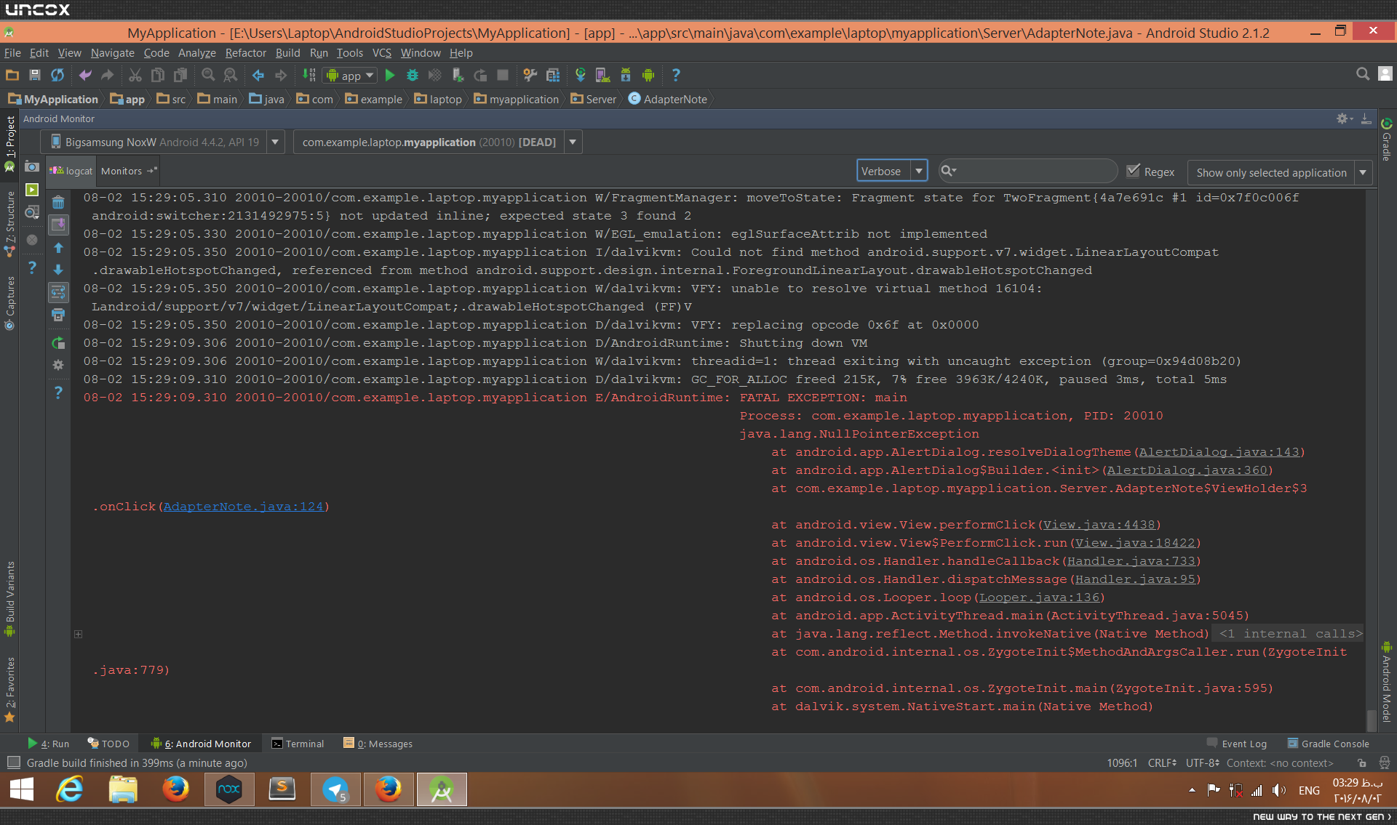Click the logcat search input field
Image resolution: width=1397 pixels, height=825 pixels.
1028,171
